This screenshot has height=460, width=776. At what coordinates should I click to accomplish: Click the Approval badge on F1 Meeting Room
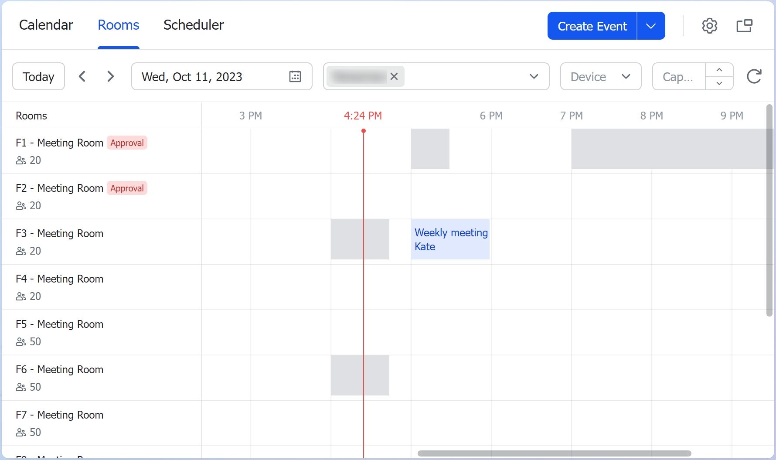pos(127,143)
